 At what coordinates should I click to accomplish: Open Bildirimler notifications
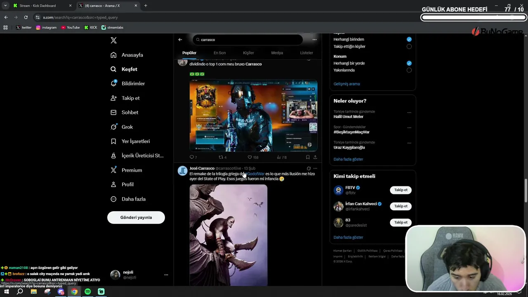(128, 83)
